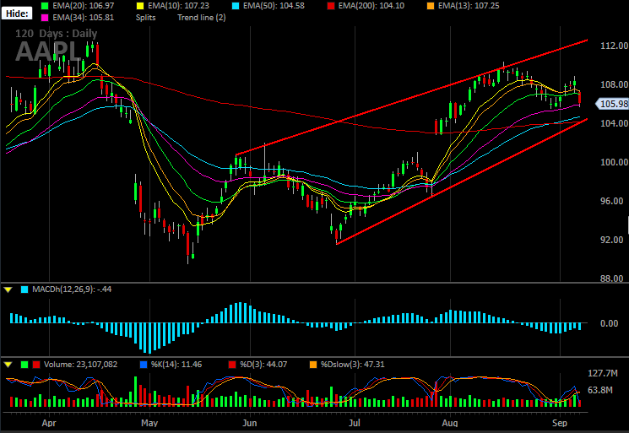Click the magenta EMA(34) legend swatch

45,18
